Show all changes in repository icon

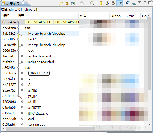(101, 3)
